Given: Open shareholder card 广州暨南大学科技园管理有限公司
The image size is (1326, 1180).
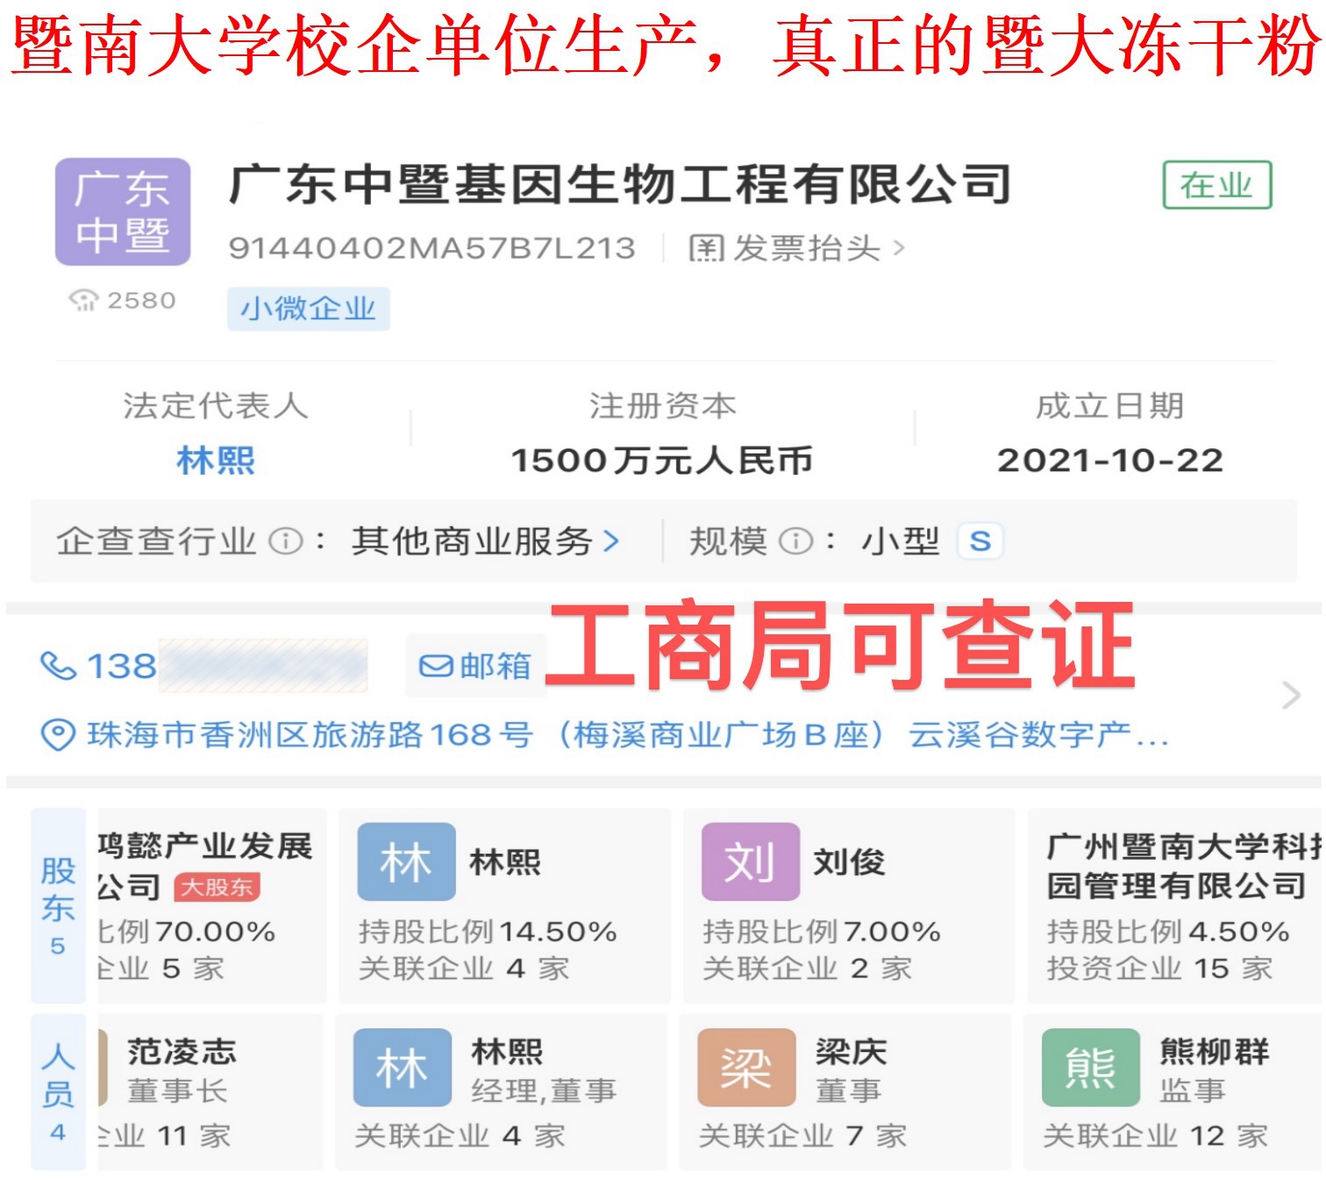Looking at the screenshot, I should 1175,906.
